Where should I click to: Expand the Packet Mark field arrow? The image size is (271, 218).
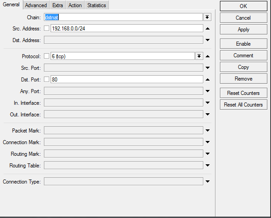pos(207,131)
